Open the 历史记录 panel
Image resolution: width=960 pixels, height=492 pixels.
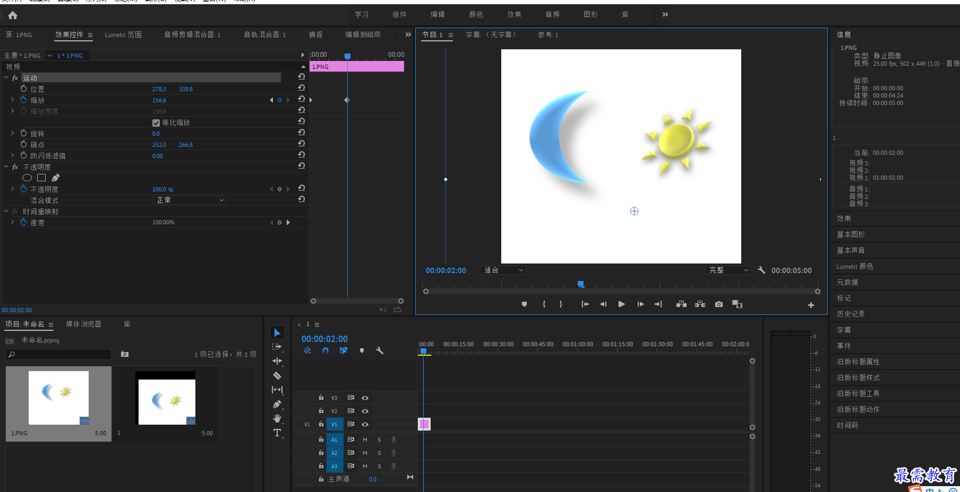pos(851,314)
